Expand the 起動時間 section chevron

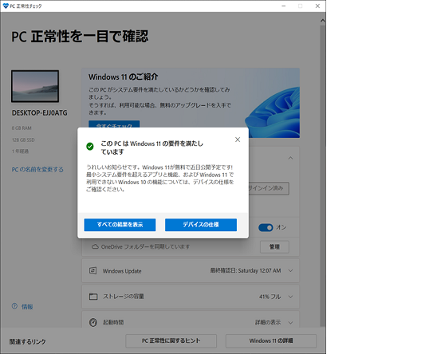290,323
